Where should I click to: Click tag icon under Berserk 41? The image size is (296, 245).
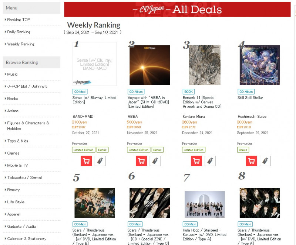coord(211,161)
